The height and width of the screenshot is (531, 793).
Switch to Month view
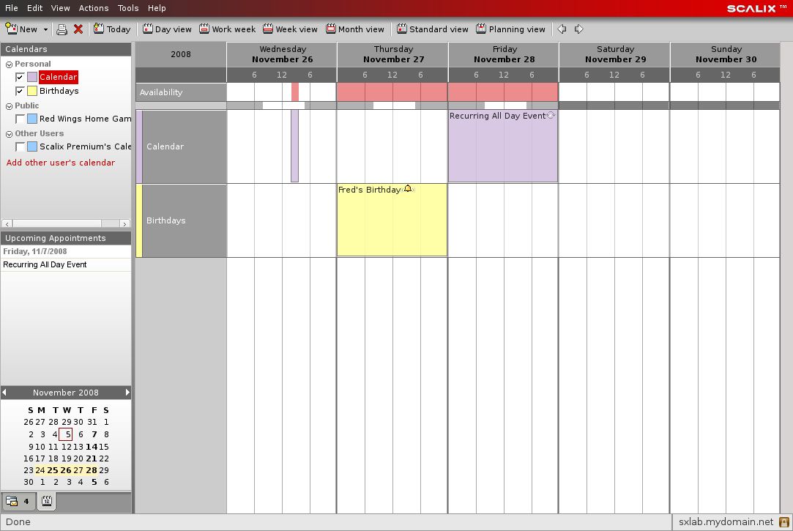355,29
